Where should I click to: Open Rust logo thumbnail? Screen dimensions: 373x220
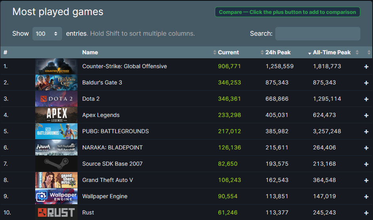click(x=57, y=212)
